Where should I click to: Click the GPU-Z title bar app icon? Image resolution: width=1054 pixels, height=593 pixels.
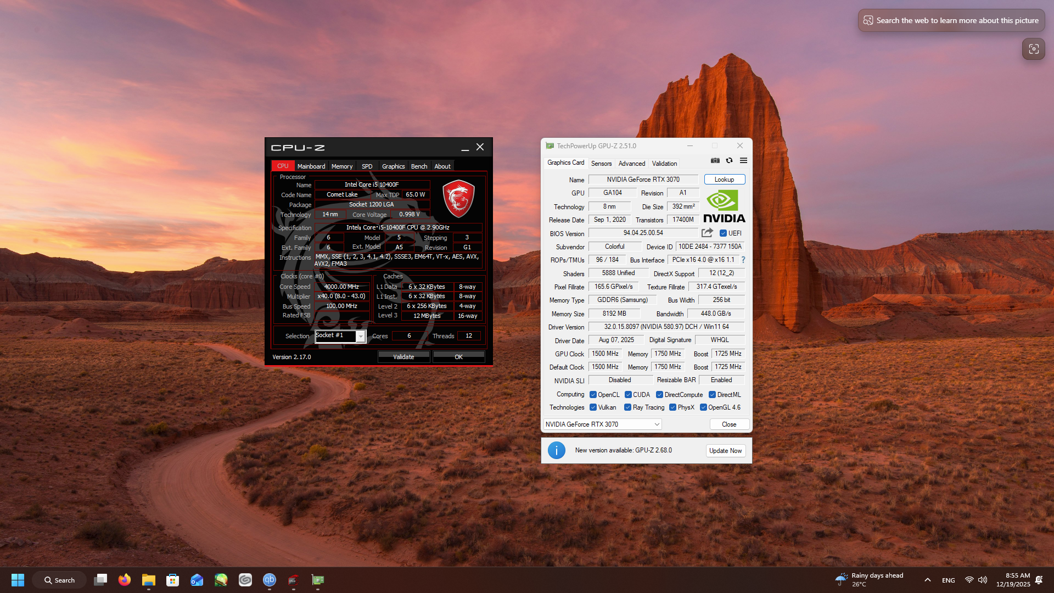(550, 146)
